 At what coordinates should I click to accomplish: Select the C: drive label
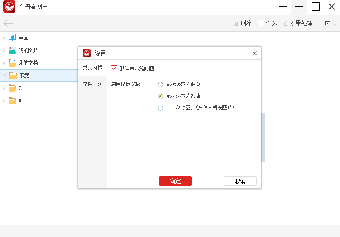coord(21,88)
